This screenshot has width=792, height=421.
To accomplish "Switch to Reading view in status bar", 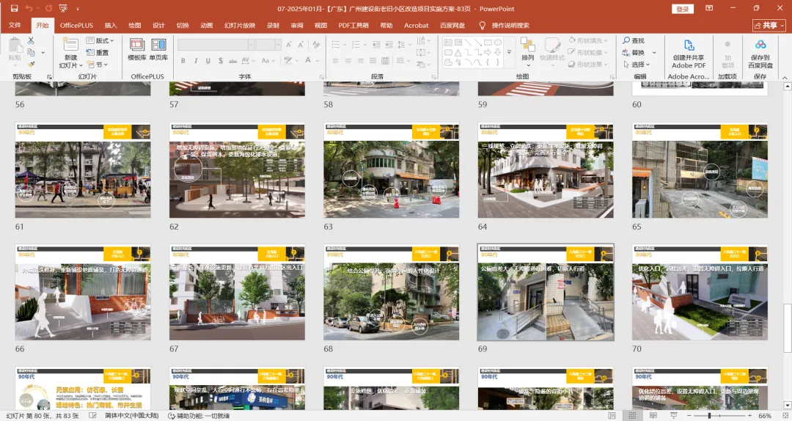I will tap(653, 415).
